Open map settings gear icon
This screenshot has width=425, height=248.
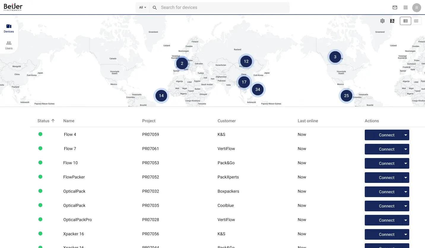click(x=383, y=21)
